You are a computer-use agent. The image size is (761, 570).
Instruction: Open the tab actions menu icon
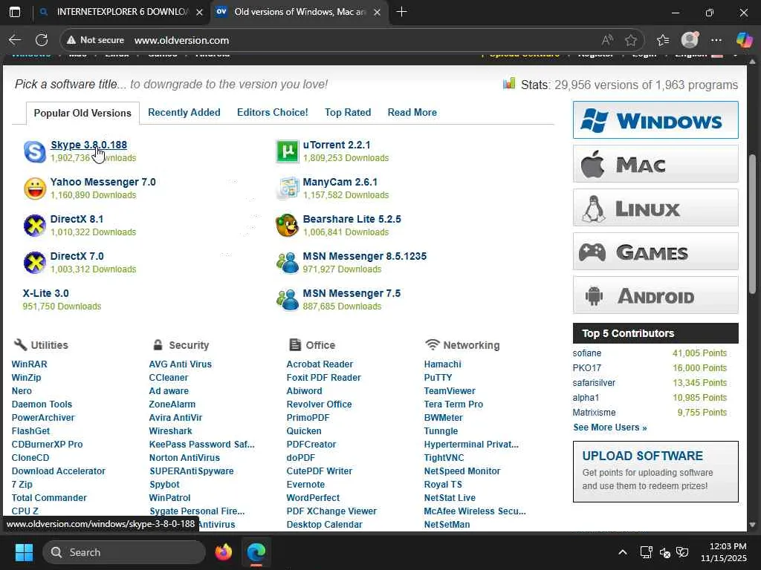point(15,12)
